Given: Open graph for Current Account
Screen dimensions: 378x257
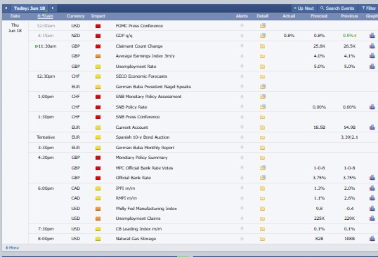Looking at the screenshot, I should pyautogui.click(x=372, y=127).
